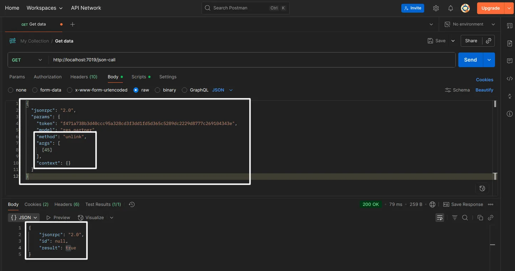Select the none body type

pyautogui.click(x=11, y=90)
